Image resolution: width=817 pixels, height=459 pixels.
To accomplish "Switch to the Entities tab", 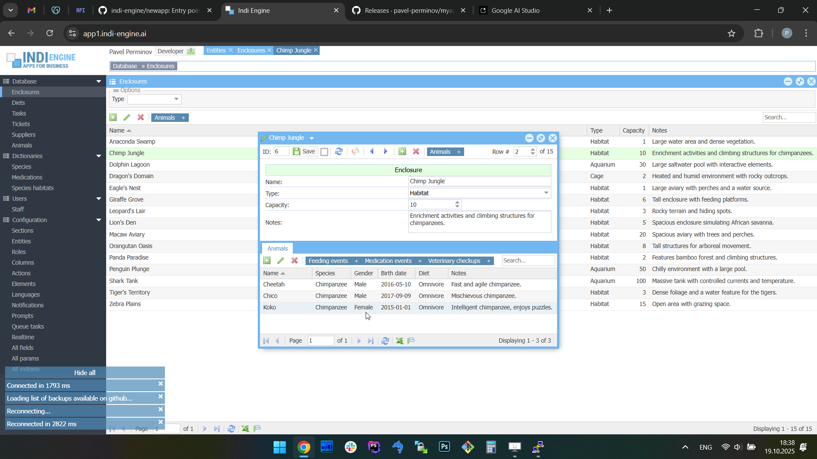I will tap(216, 50).
